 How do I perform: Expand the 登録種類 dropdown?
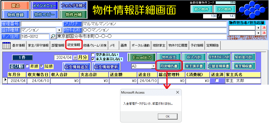pyautogui.click(x=59, y=30)
